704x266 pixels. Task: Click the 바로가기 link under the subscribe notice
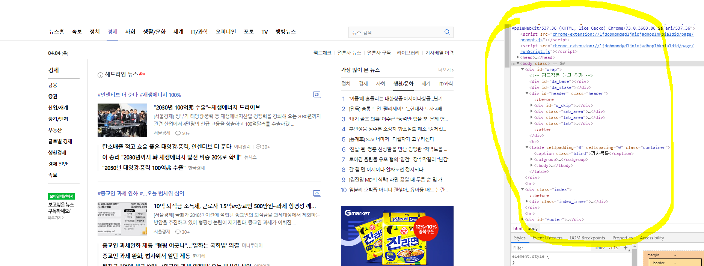click(x=56, y=218)
